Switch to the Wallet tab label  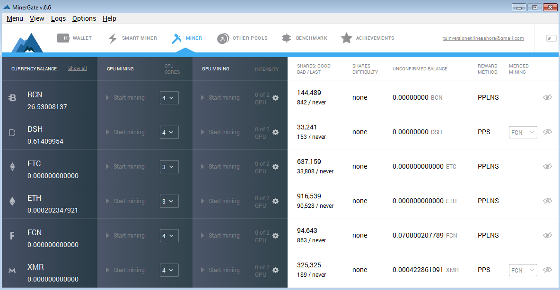[82, 38]
